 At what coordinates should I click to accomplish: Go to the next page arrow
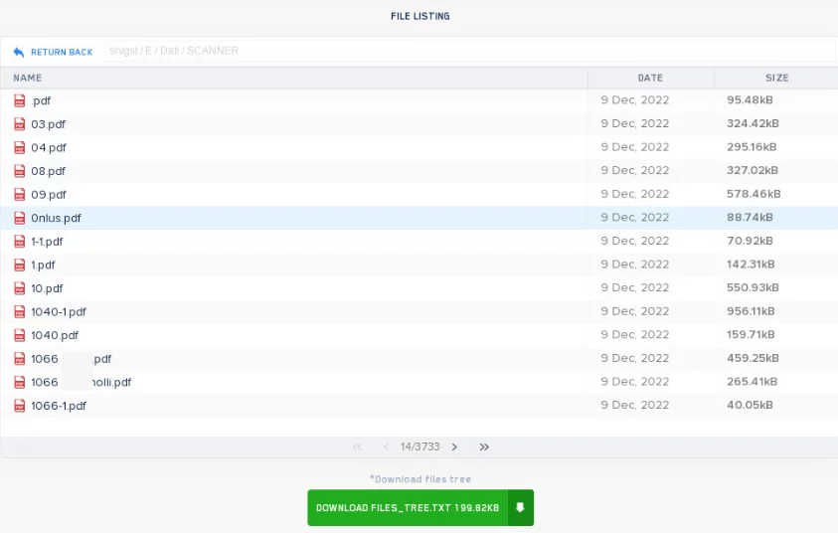coord(454,447)
